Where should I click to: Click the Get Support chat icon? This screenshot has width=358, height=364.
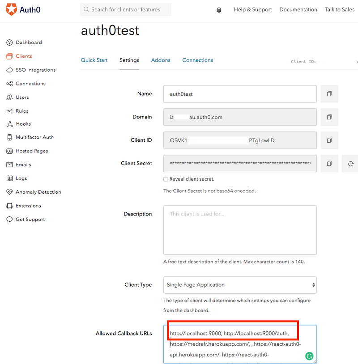point(9,220)
